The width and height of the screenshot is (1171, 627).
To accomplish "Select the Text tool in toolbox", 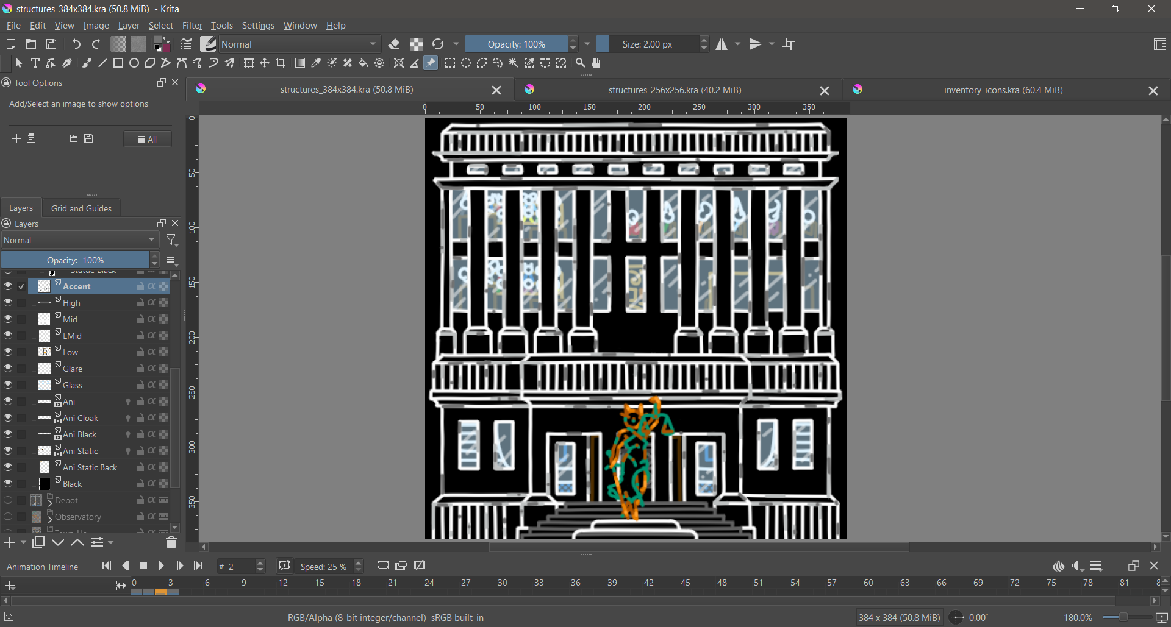I will click(35, 63).
